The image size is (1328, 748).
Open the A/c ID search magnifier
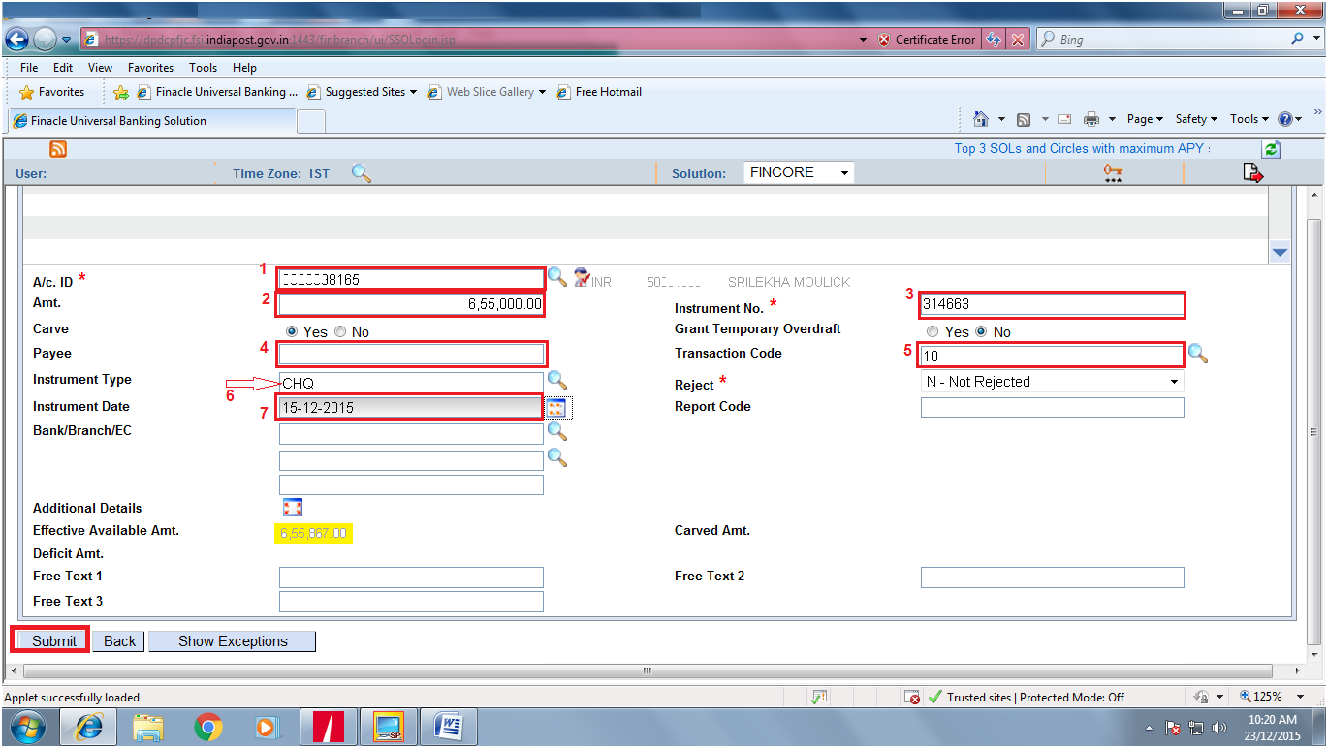(x=557, y=277)
